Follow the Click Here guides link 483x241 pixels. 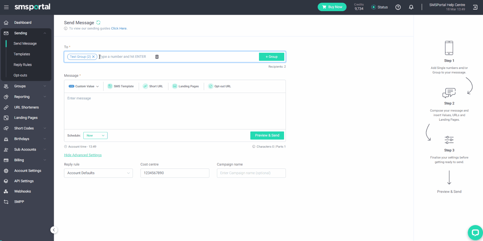[119, 29]
